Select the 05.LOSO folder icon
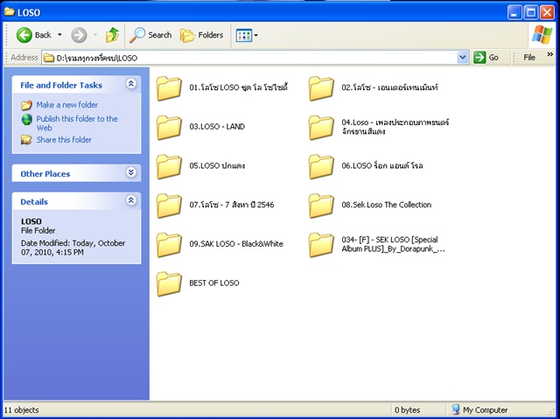 click(169, 166)
